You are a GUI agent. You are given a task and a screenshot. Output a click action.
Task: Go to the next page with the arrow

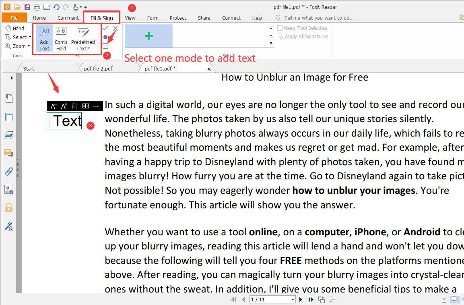[301, 299]
